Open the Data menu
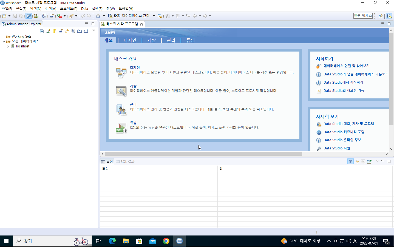The width and height of the screenshot is (394, 247). point(84,8)
